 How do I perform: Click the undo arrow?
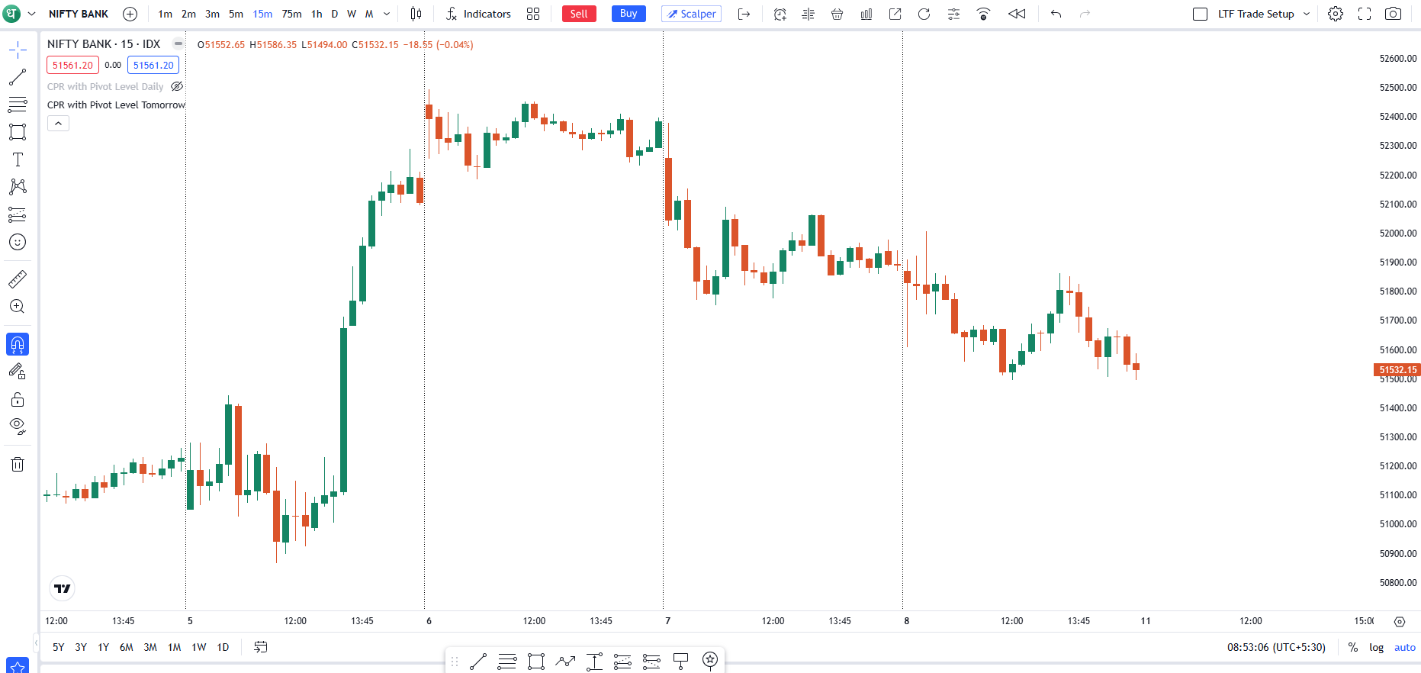point(1056,14)
